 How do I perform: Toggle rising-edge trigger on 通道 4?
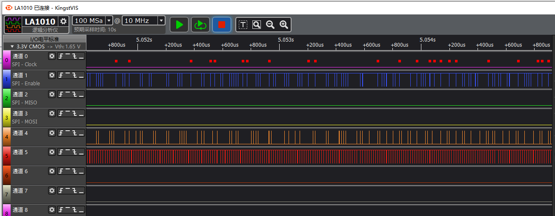[61, 133]
